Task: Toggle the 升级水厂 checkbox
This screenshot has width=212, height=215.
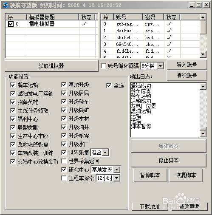Action: click(x=64, y=144)
